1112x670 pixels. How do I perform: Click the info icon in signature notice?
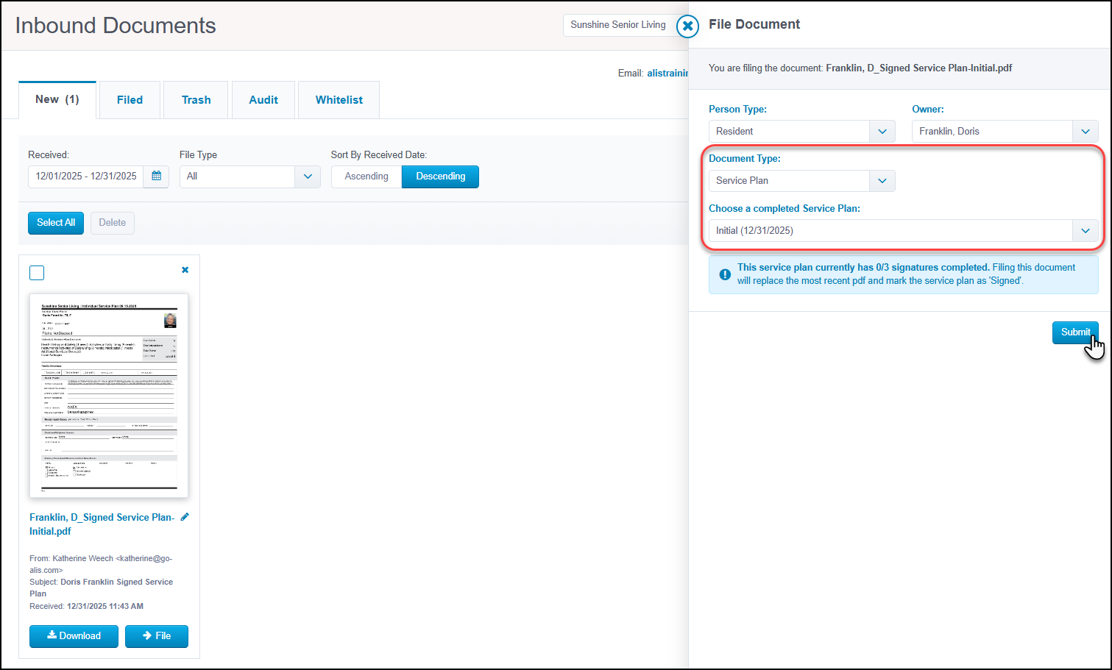point(725,274)
